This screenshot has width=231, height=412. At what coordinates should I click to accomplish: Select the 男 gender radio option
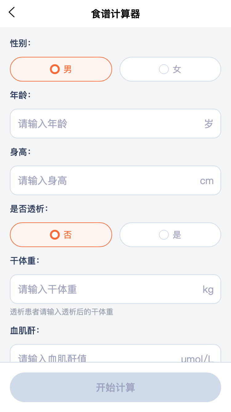[61, 69]
